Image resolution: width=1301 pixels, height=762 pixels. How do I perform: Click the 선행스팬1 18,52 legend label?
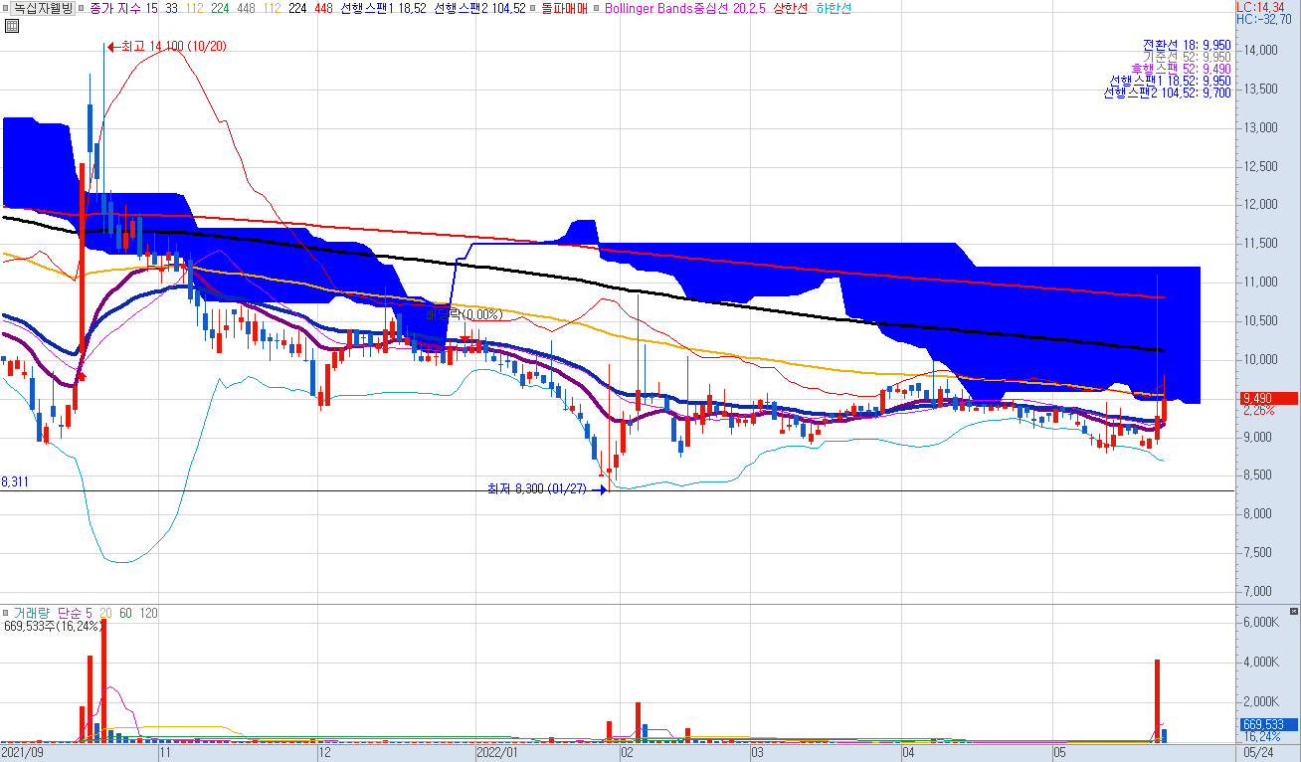383,8
